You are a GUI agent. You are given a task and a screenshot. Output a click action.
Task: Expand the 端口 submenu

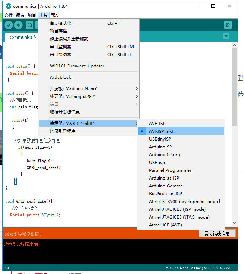click(x=89, y=104)
